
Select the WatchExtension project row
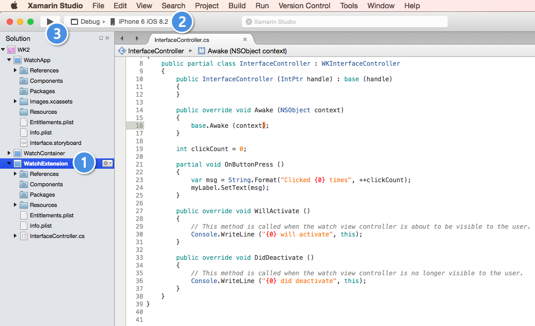57,164
